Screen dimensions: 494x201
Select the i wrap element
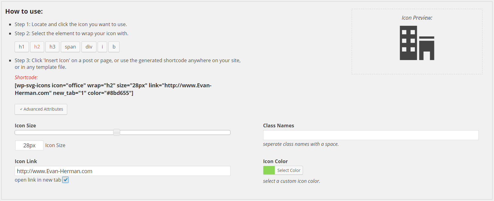102,47
